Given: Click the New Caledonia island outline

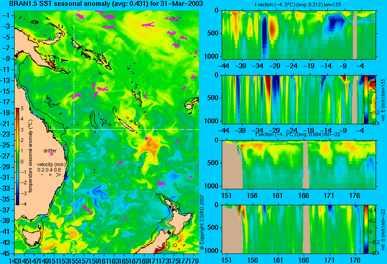Looking at the screenshot, I should coord(126,125).
